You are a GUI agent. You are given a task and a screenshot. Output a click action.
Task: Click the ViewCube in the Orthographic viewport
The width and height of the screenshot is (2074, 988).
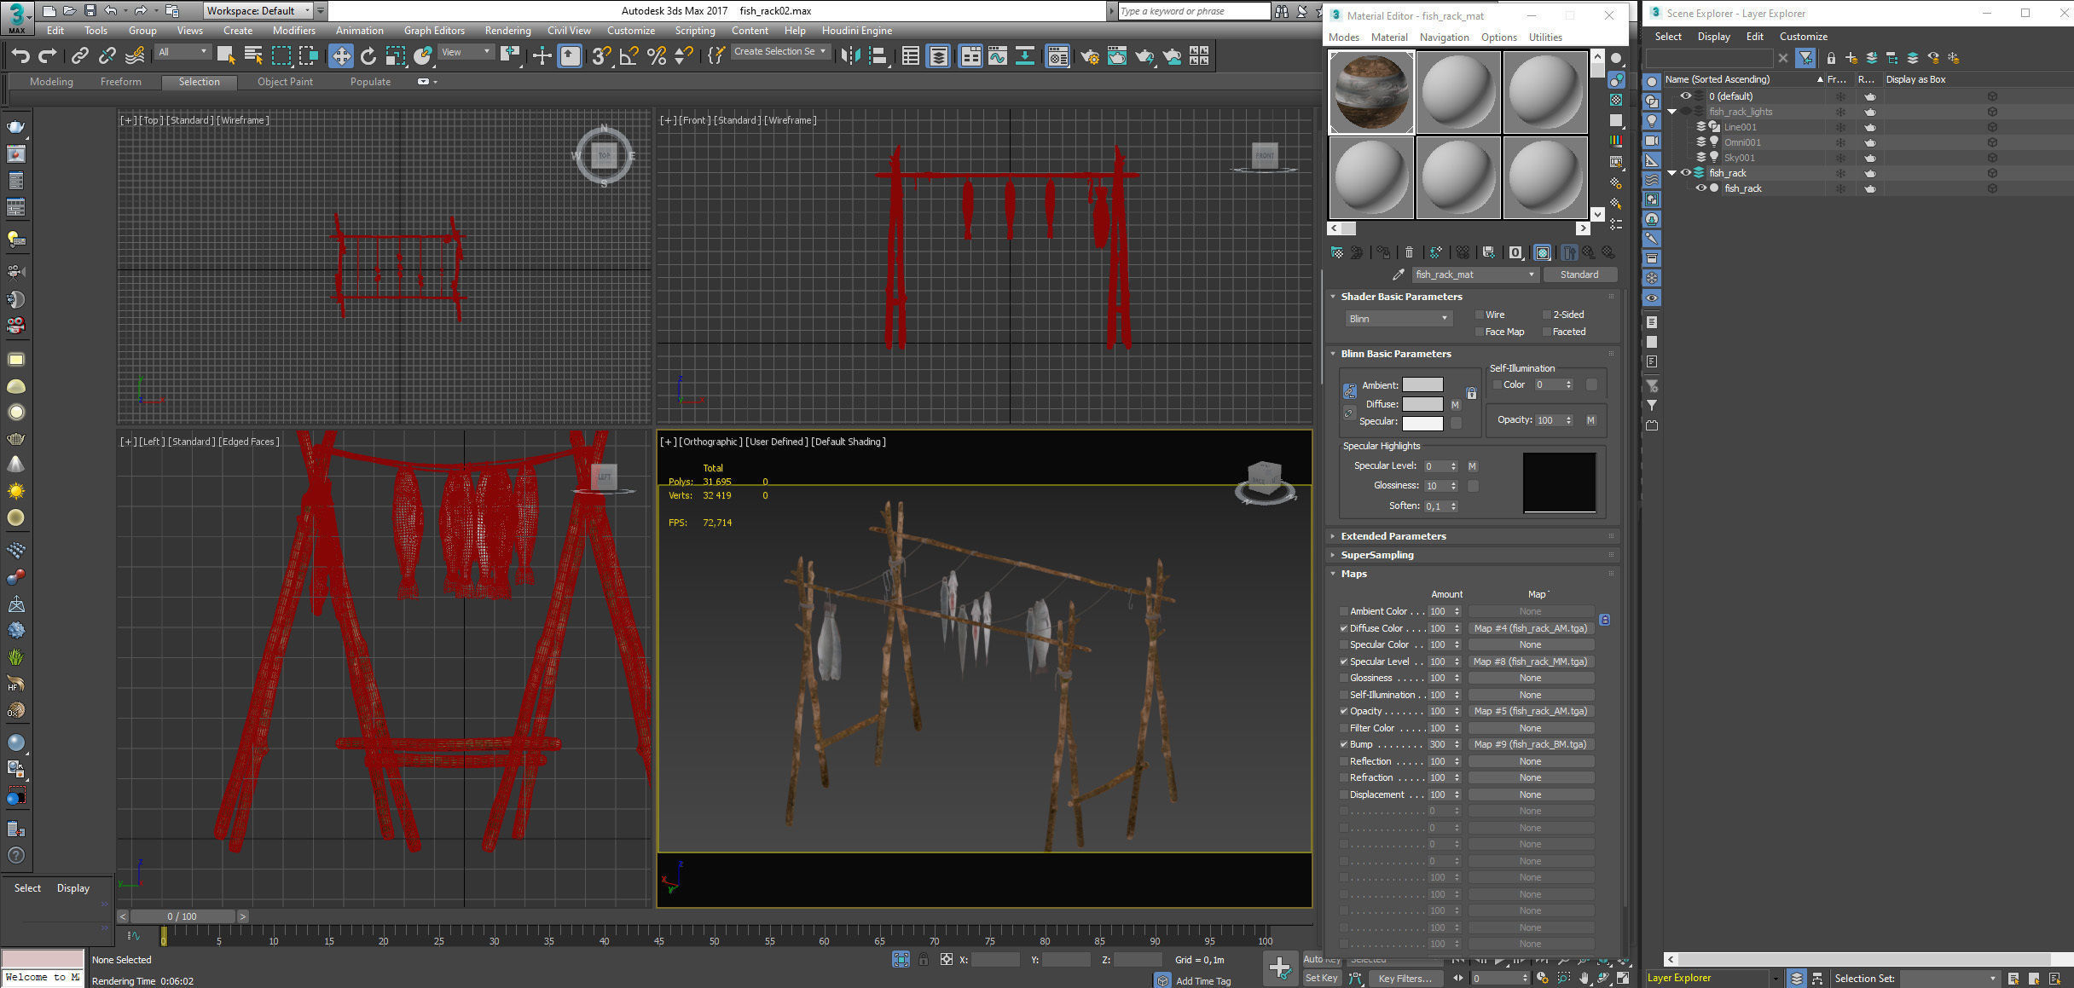(1264, 482)
